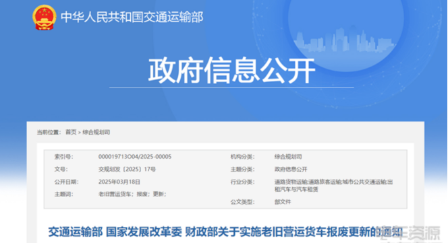The image size is (448, 243).
Task: Click the 公开日期 field label
Action: pyautogui.click(x=67, y=182)
